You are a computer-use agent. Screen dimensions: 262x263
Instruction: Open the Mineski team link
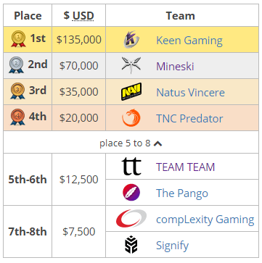pos(175,66)
